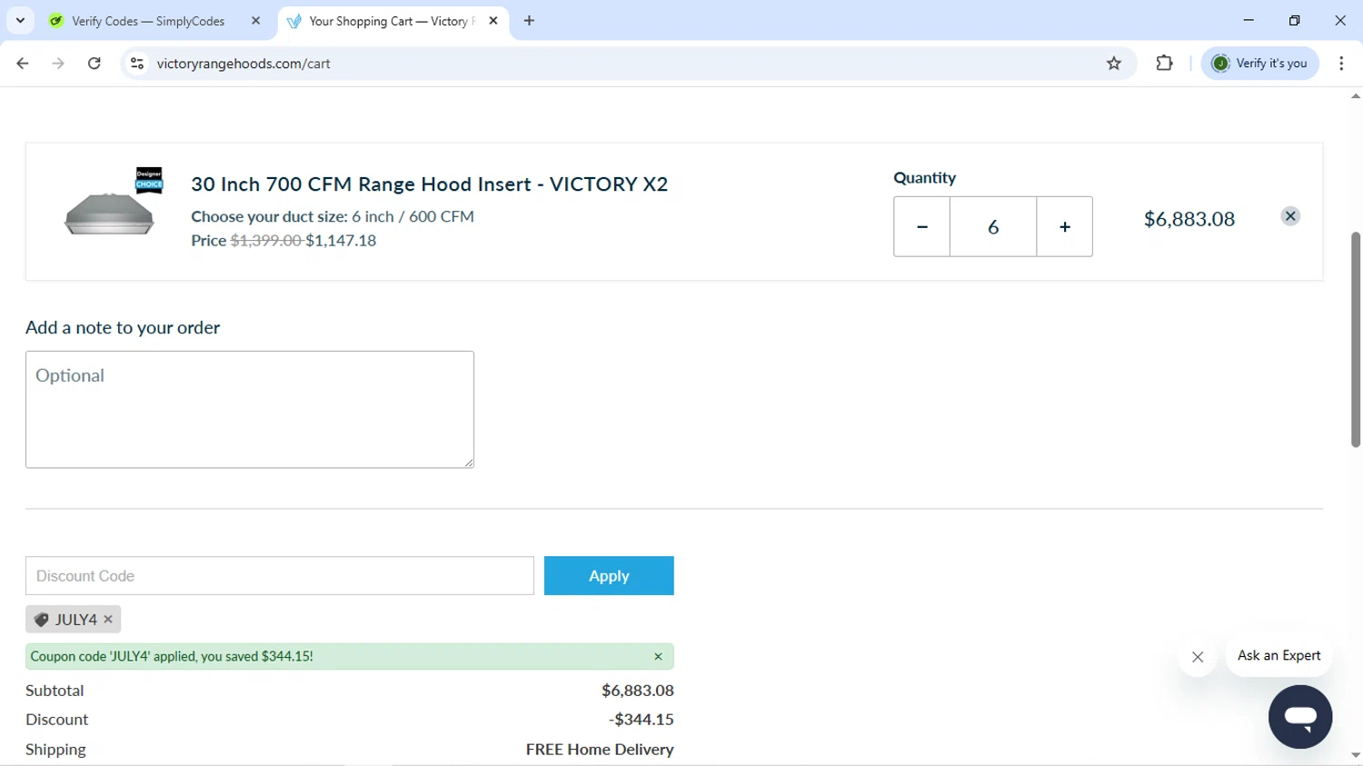The width and height of the screenshot is (1363, 766).
Task: Minimize the Chrome window
Action: point(1249,20)
